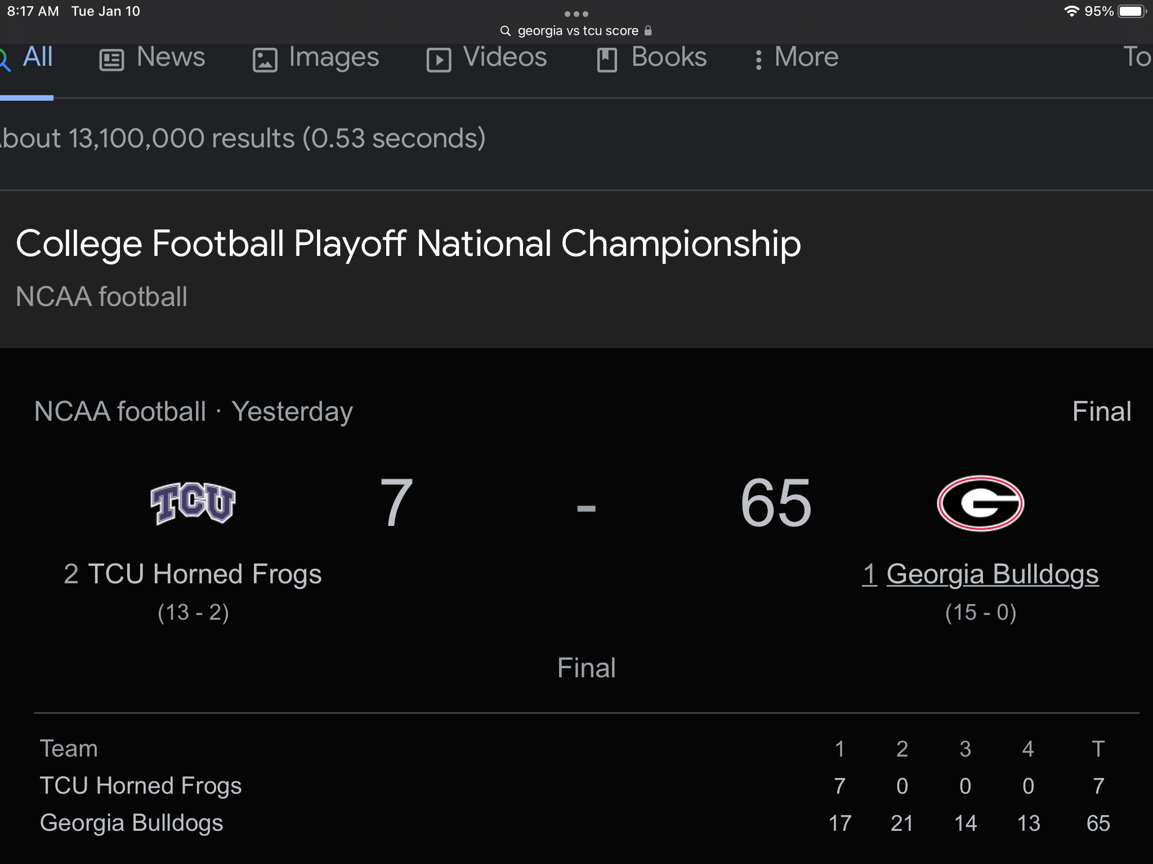This screenshot has width=1153, height=864.
Task: Tap the Georgia Bulldogs G logo
Action: tap(980, 503)
